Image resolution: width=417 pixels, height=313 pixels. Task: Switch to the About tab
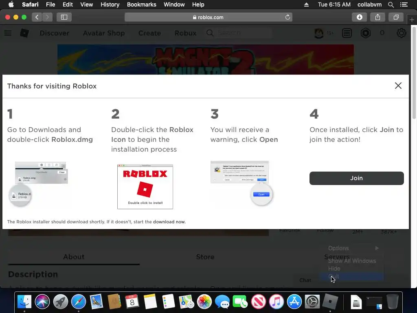click(74, 257)
